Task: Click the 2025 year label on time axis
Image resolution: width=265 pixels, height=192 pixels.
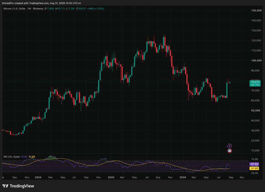Action: pos(111,177)
